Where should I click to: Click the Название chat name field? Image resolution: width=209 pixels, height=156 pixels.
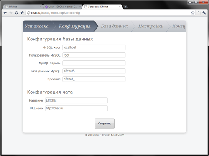76,100
